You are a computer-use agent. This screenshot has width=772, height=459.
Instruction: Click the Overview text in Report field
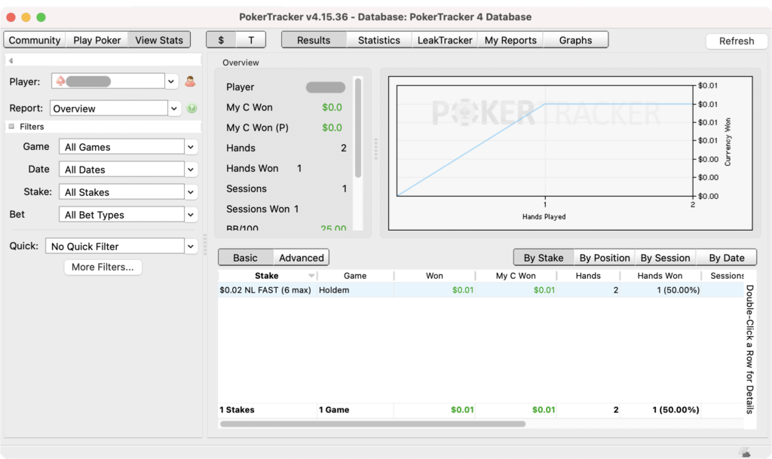(x=75, y=109)
